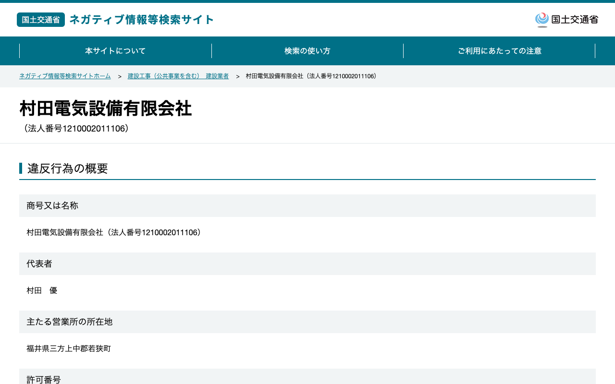
Task: Click the representative name 村田 優
Action: [x=42, y=290]
